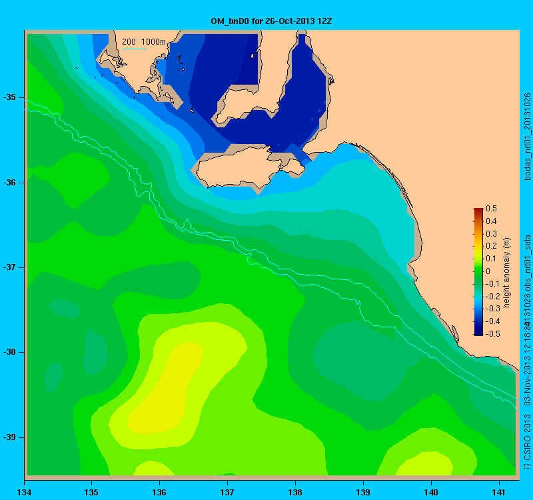Screen dimensions: 533x500
Task: Click the longitude label '138'
Action: click(295, 493)
